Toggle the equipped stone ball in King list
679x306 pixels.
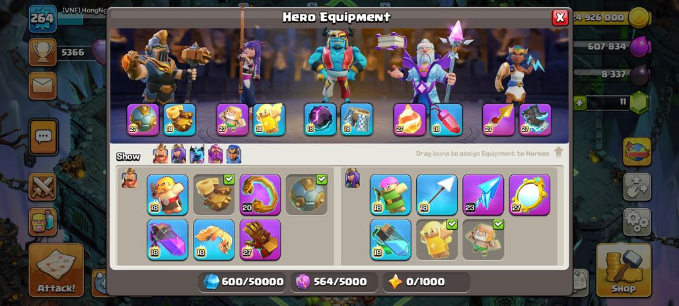coord(306,194)
